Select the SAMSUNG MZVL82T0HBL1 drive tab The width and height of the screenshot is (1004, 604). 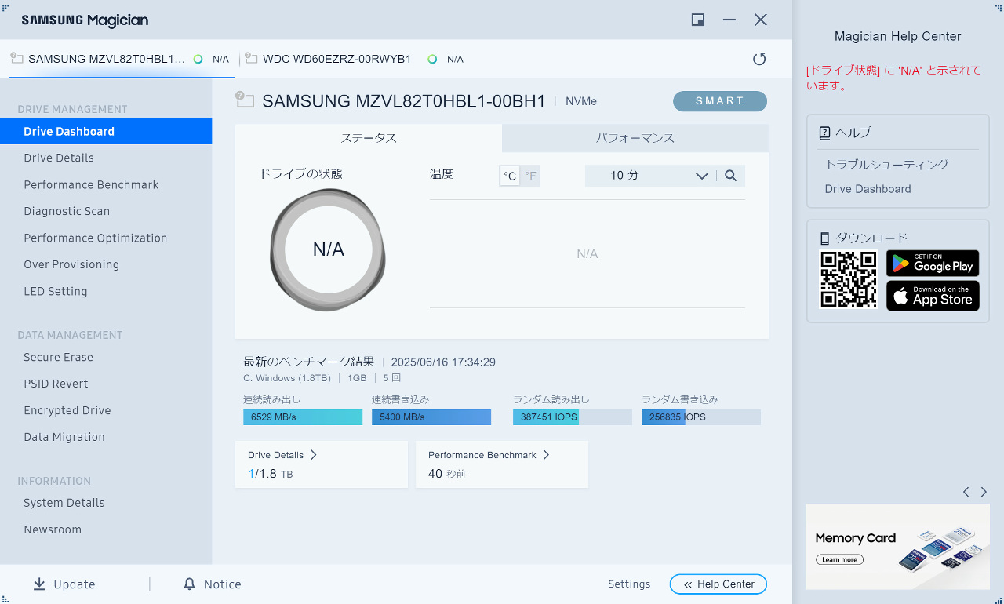(122, 59)
